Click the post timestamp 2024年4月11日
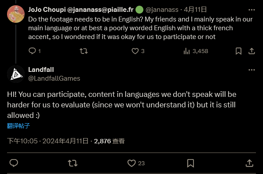The height and width of the screenshot is (174, 263). [65, 141]
